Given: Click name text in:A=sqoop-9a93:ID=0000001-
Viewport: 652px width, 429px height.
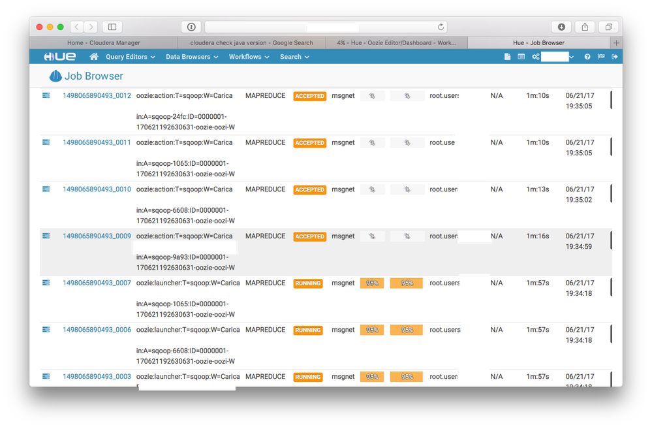Looking at the screenshot, I should 181,257.
